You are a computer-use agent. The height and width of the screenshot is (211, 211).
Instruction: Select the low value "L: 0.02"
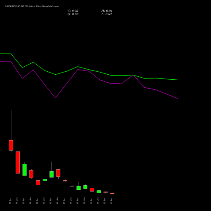pyautogui.click(x=107, y=14)
